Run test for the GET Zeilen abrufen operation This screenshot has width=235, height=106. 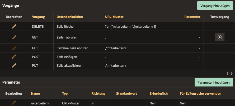coord(220,37)
